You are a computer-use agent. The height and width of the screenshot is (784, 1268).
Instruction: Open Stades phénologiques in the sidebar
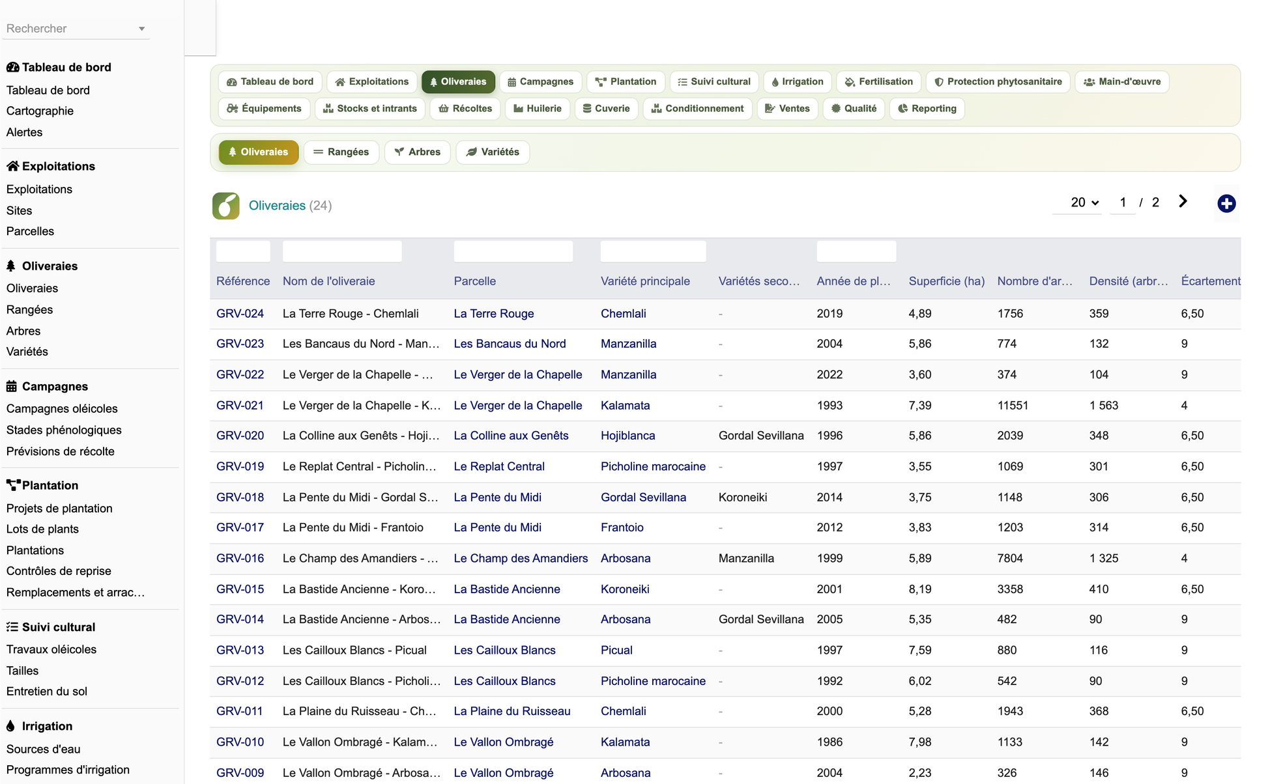[64, 430]
